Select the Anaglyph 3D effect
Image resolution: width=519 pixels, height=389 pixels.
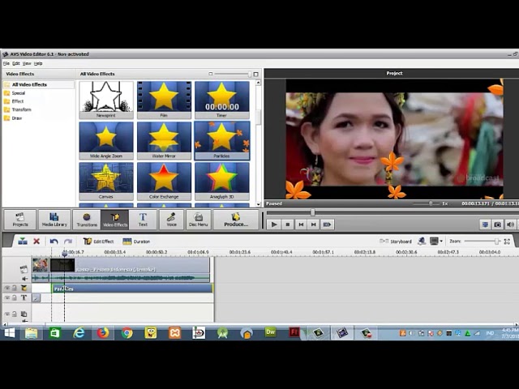pos(221,181)
